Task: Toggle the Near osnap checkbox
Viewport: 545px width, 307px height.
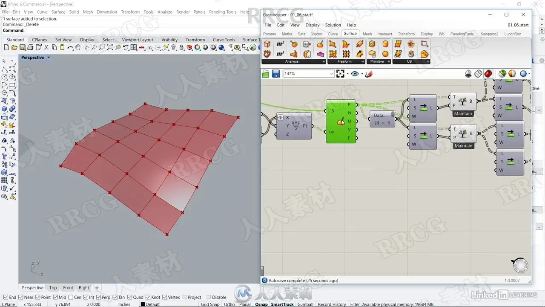Action: pyautogui.click(x=21, y=297)
